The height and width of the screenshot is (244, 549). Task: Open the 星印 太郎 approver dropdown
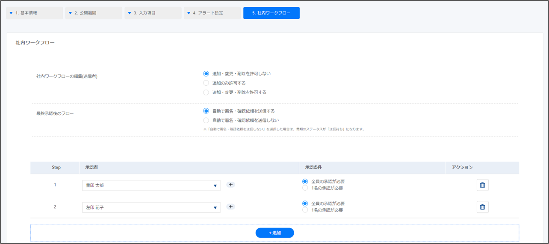click(x=151, y=186)
